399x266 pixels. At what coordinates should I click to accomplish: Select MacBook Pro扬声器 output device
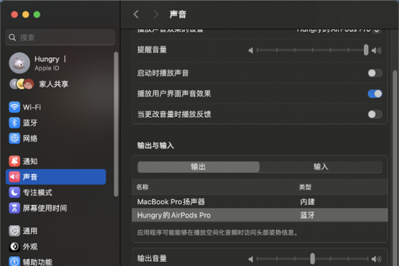click(260, 202)
